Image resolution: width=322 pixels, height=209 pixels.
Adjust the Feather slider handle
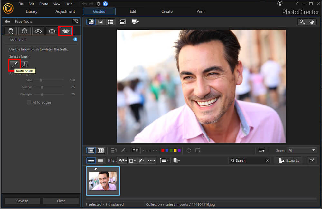click(42, 87)
